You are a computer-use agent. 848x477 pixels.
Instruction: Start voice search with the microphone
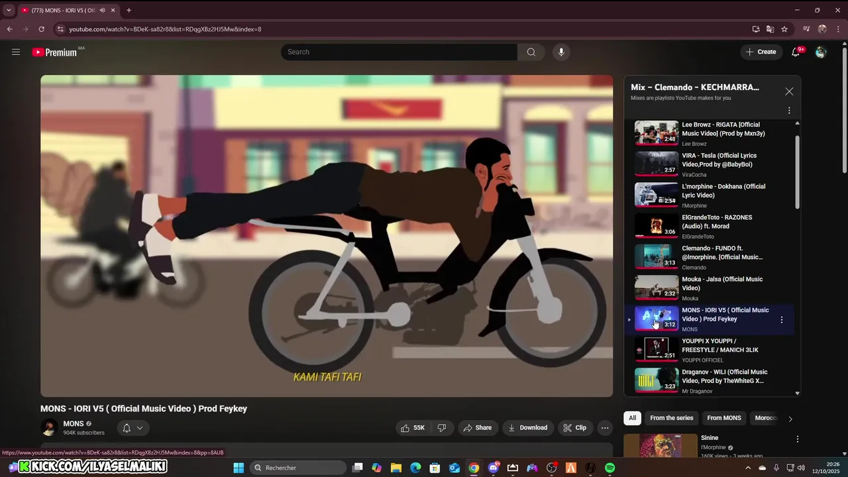(x=561, y=52)
